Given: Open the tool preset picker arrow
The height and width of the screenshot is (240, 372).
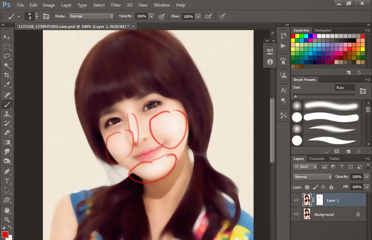Looking at the screenshot, I should (x=19, y=16).
